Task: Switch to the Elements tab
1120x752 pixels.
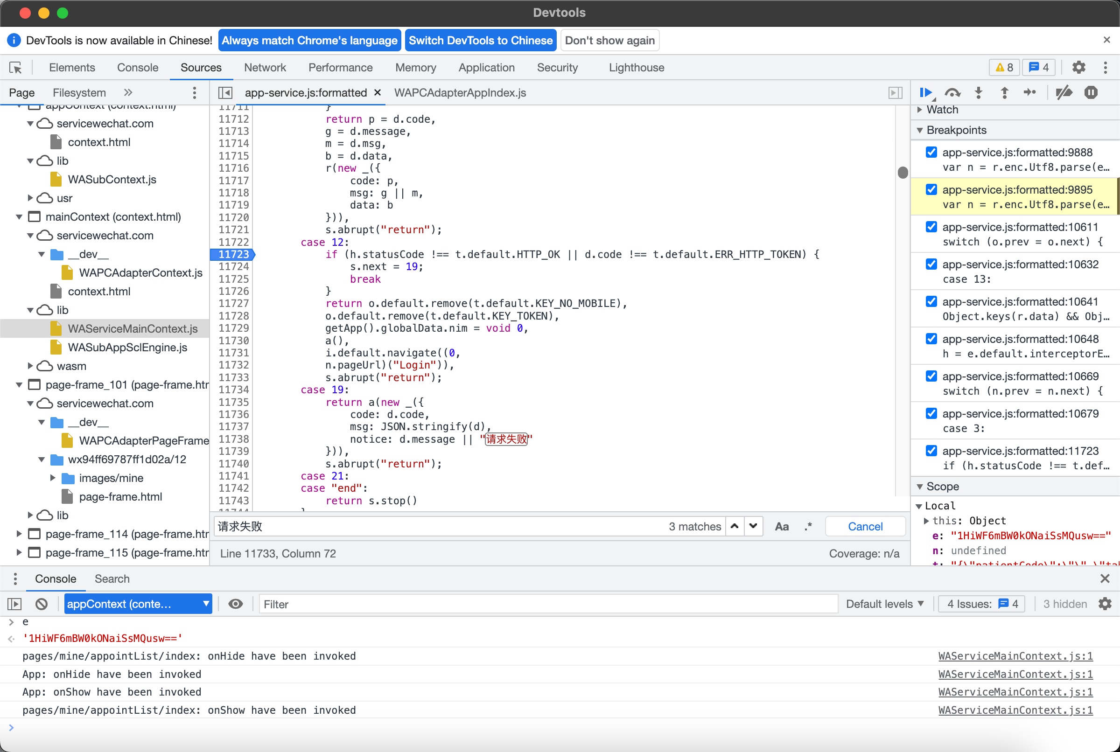Action: 72,68
